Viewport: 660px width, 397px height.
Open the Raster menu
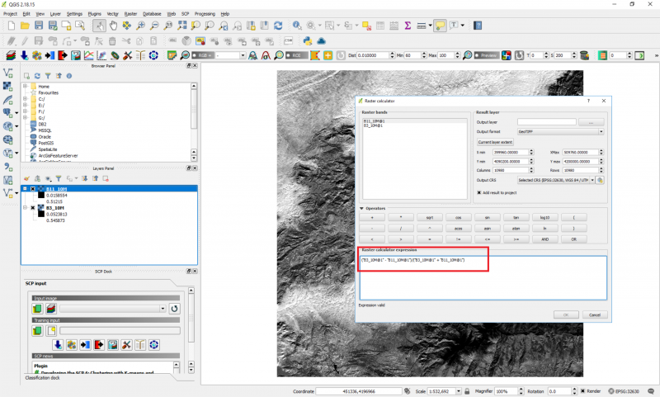coord(130,14)
